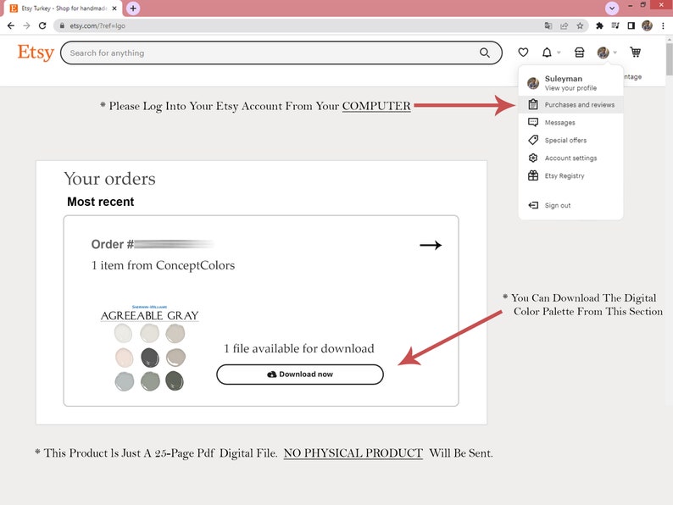
Task: Open Special offers menu entry
Action: 570,141
